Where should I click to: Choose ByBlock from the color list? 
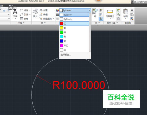click(74, 19)
